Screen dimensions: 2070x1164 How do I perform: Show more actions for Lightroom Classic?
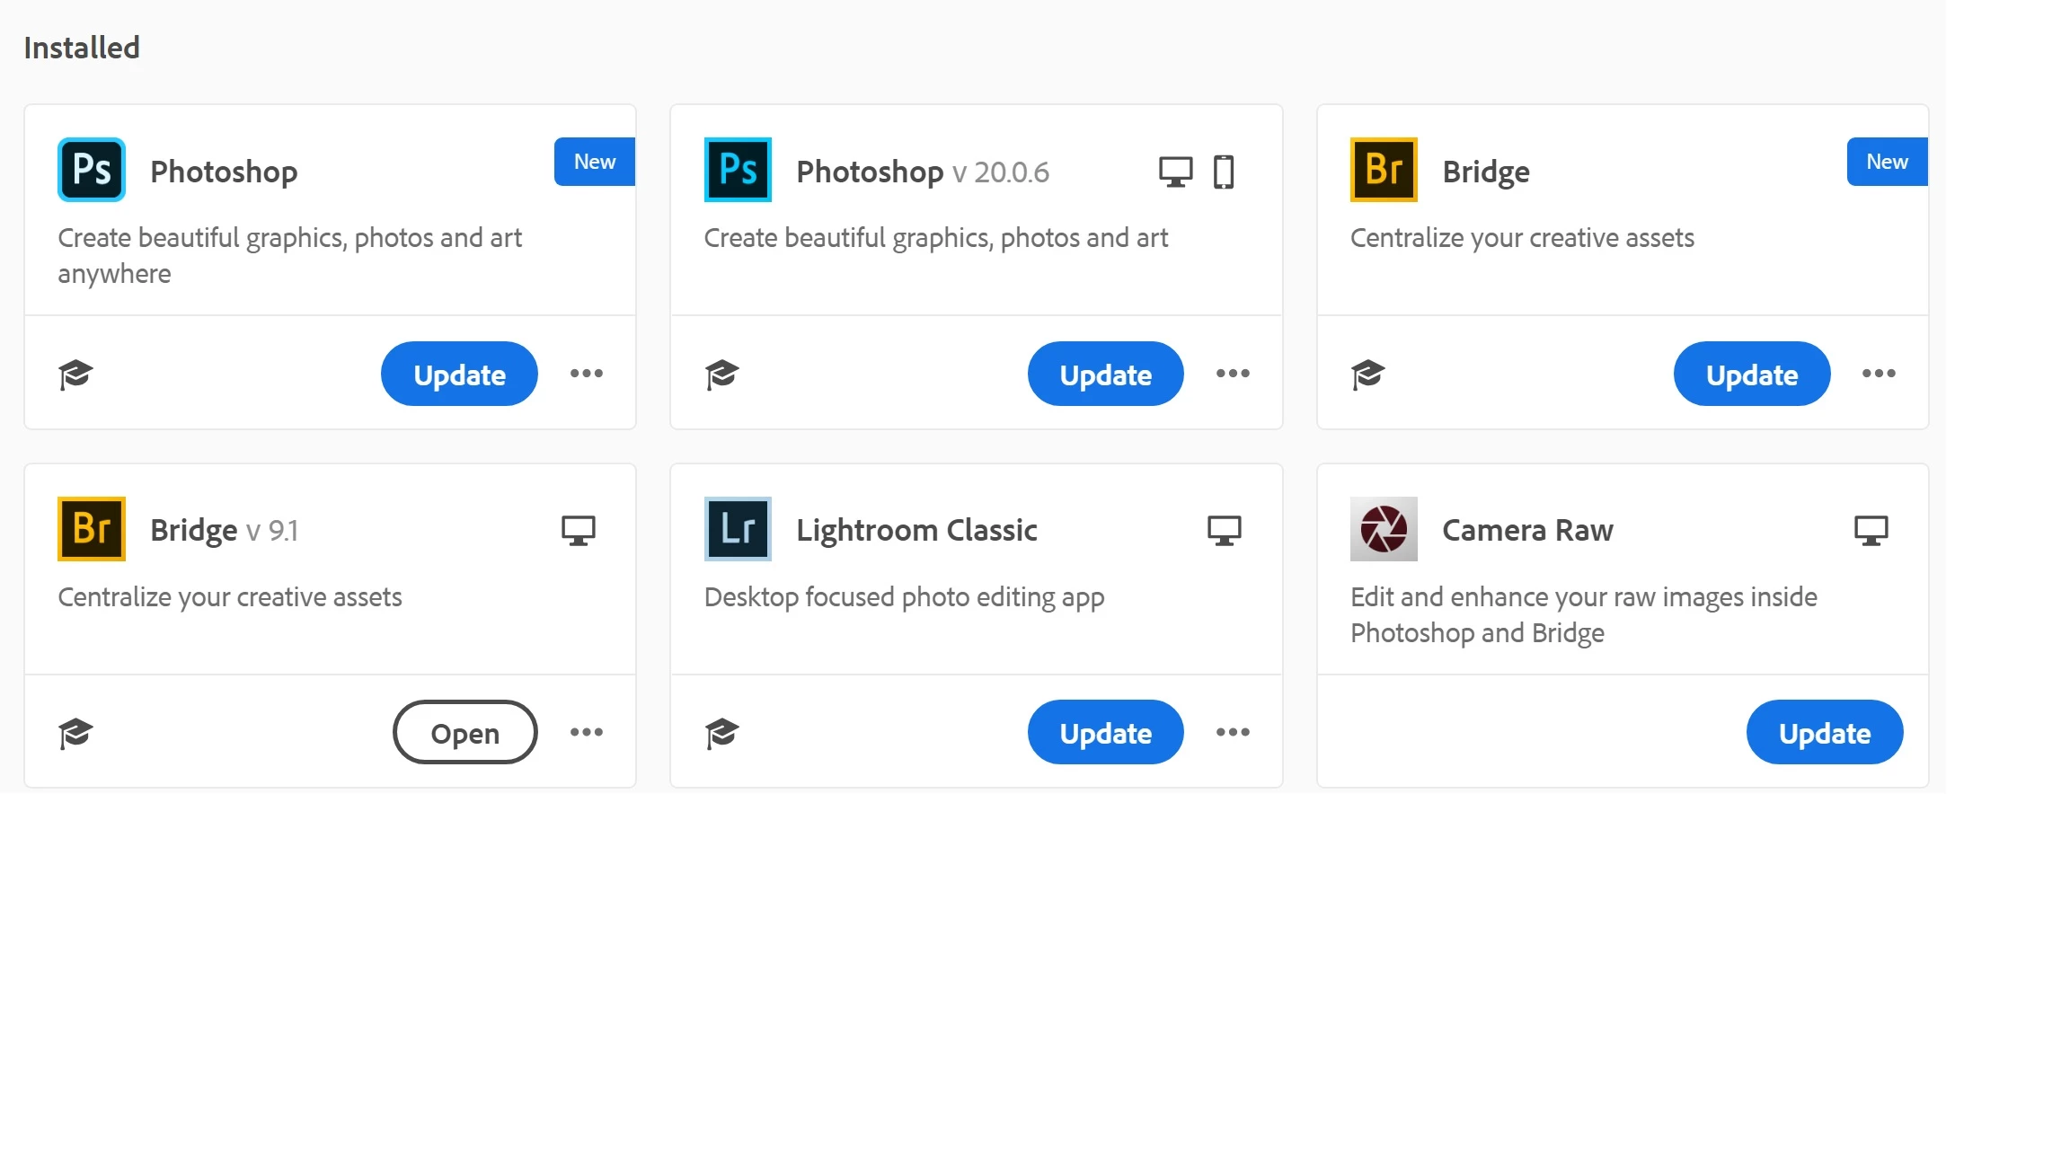(1233, 733)
